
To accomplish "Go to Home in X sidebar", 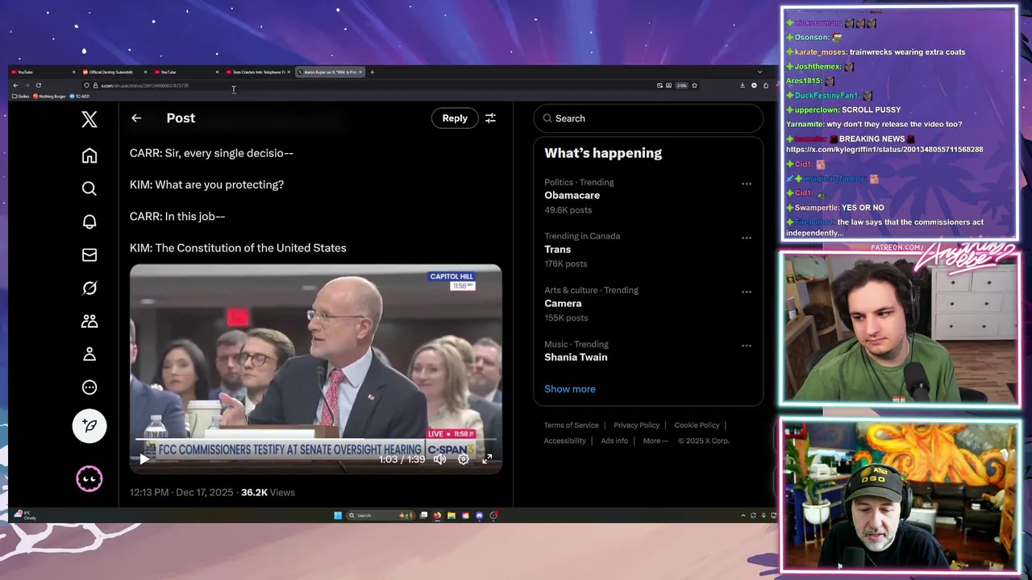I will [x=89, y=155].
